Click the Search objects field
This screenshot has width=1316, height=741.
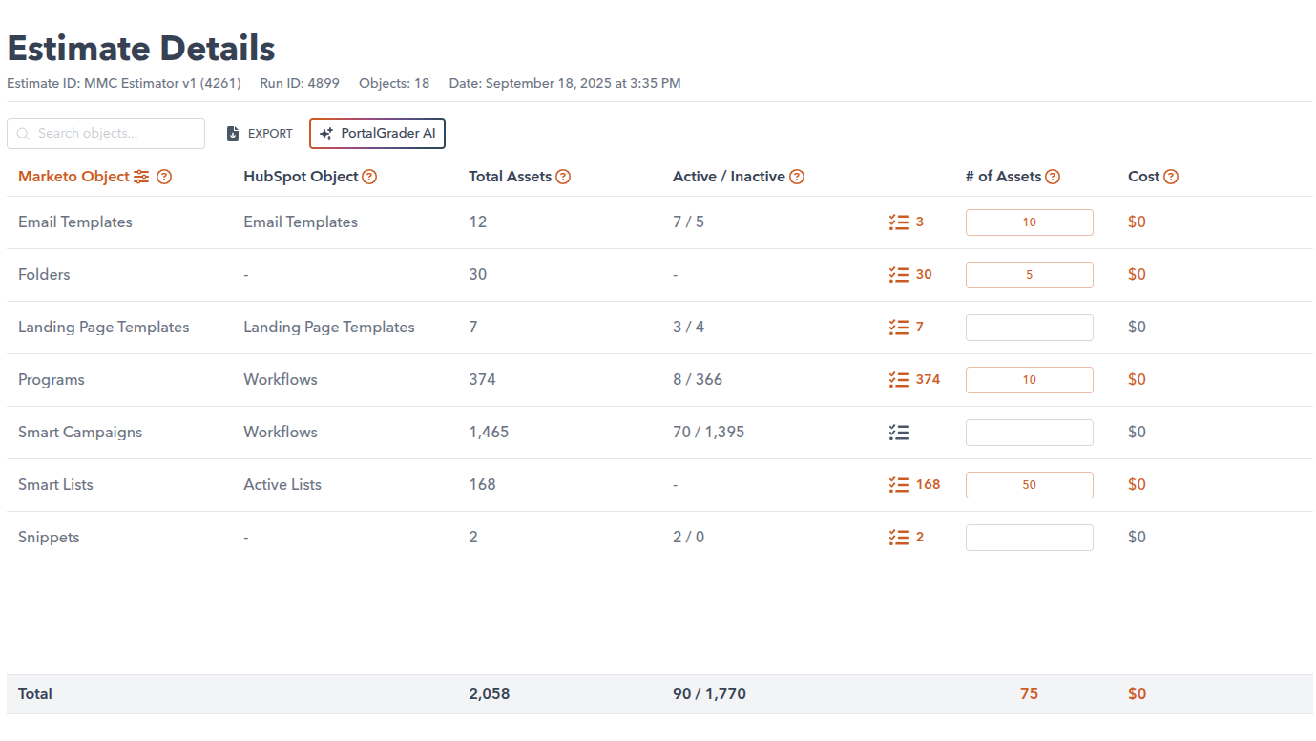[x=106, y=134]
